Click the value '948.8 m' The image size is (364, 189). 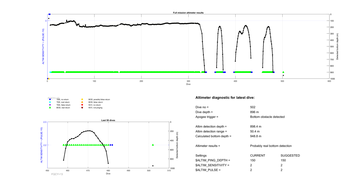(256, 136)
